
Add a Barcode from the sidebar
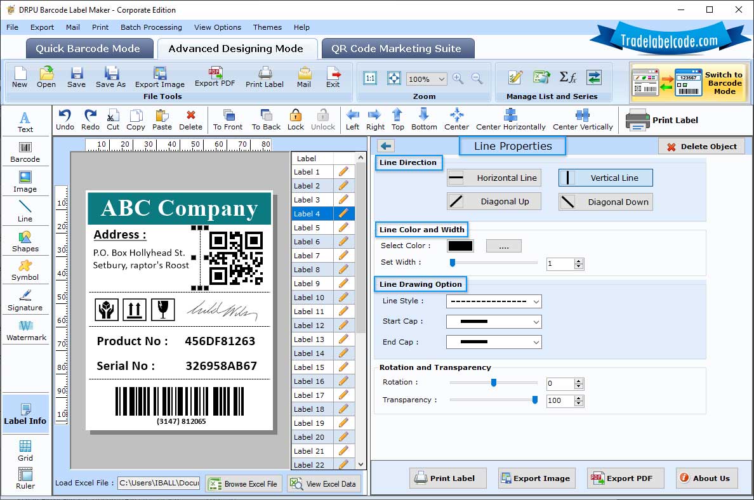[25, 152]
